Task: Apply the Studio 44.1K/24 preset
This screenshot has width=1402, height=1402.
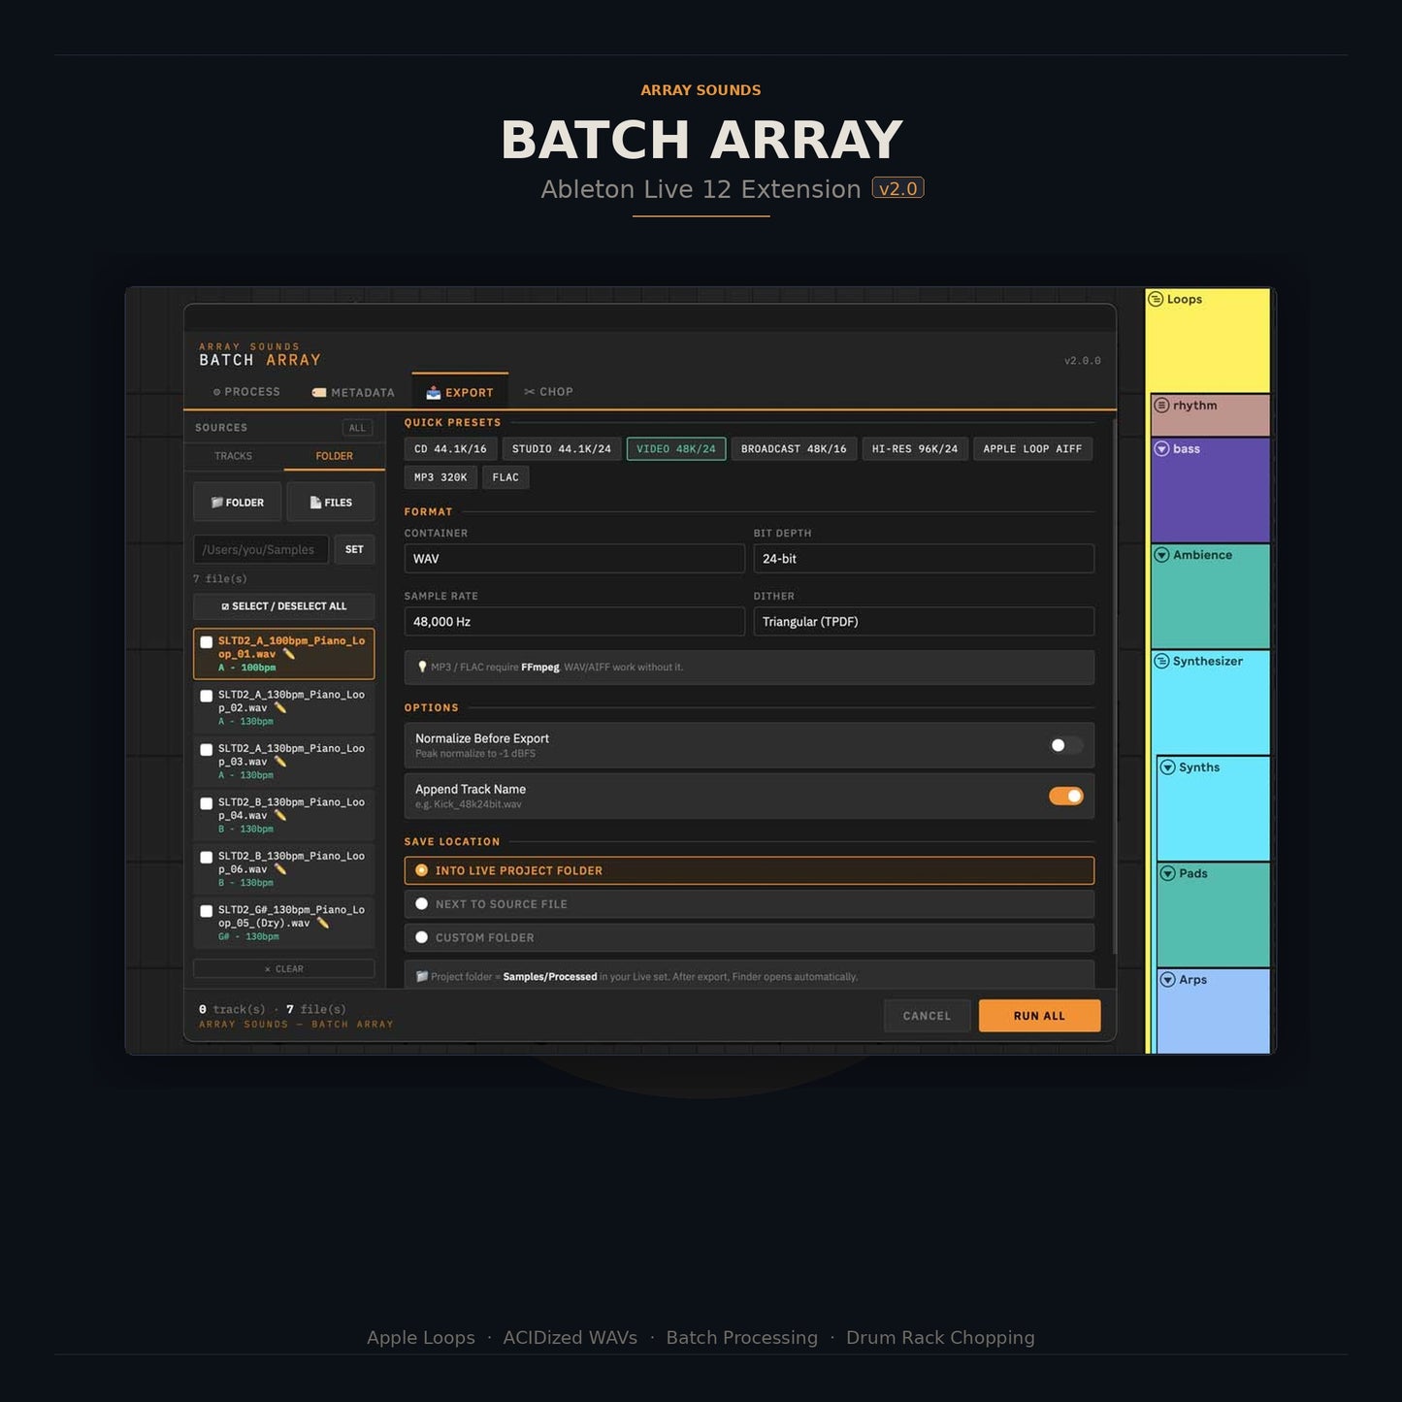Action: pos(562,449)
